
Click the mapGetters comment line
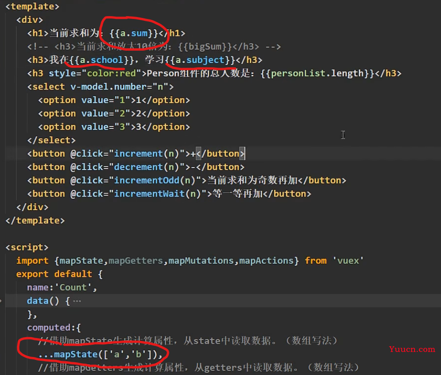pos(199,368)
